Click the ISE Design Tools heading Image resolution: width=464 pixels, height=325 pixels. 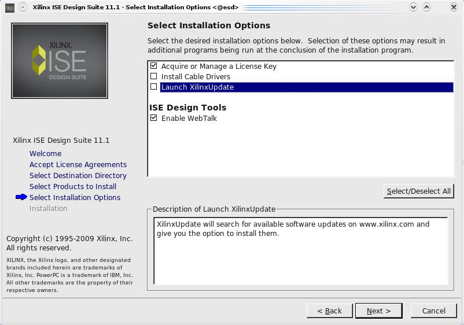[187, 108]
